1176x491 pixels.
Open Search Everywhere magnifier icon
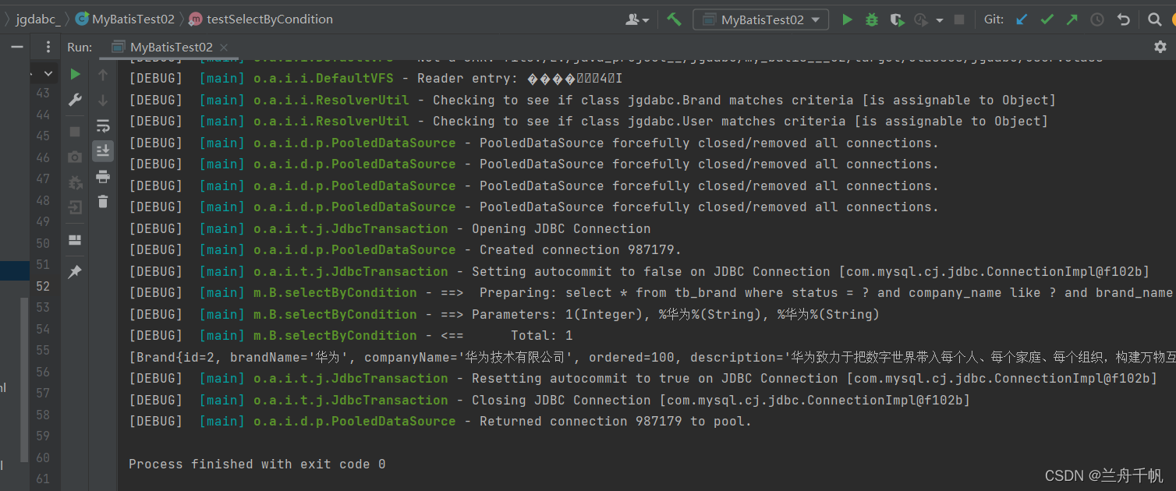[1155, 19]
